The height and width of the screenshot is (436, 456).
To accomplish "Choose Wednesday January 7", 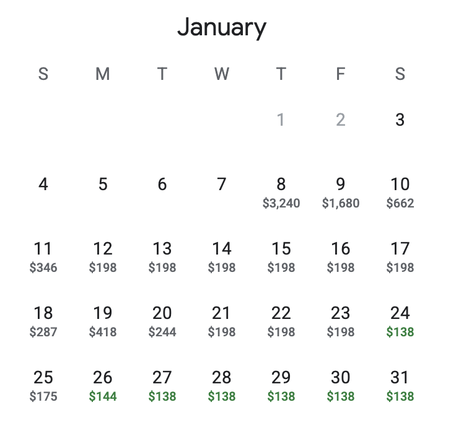I will point(222,185).
